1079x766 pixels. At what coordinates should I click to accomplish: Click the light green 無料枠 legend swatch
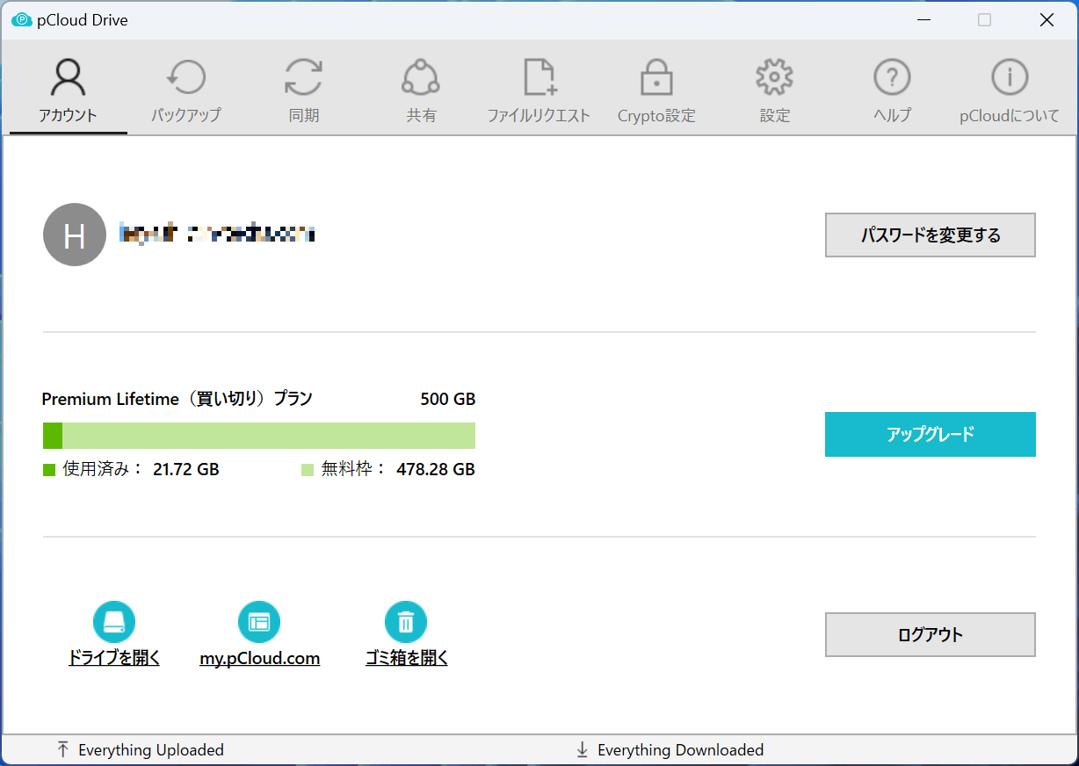(308, 470)
